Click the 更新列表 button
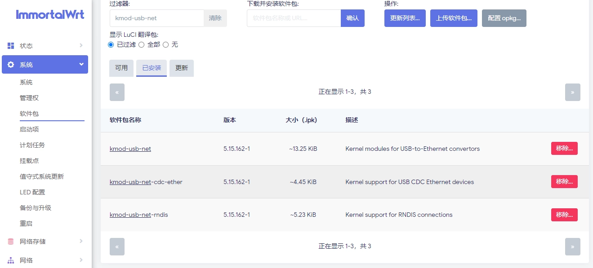The width and height of the screenshot is (593, 268). click(405, 18)
